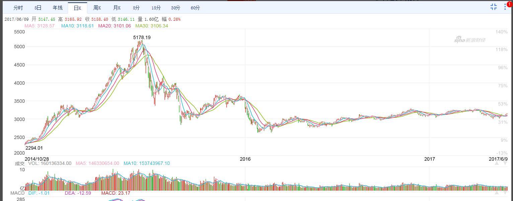Switch volume panel indicator with up triangle

point(497,164)
